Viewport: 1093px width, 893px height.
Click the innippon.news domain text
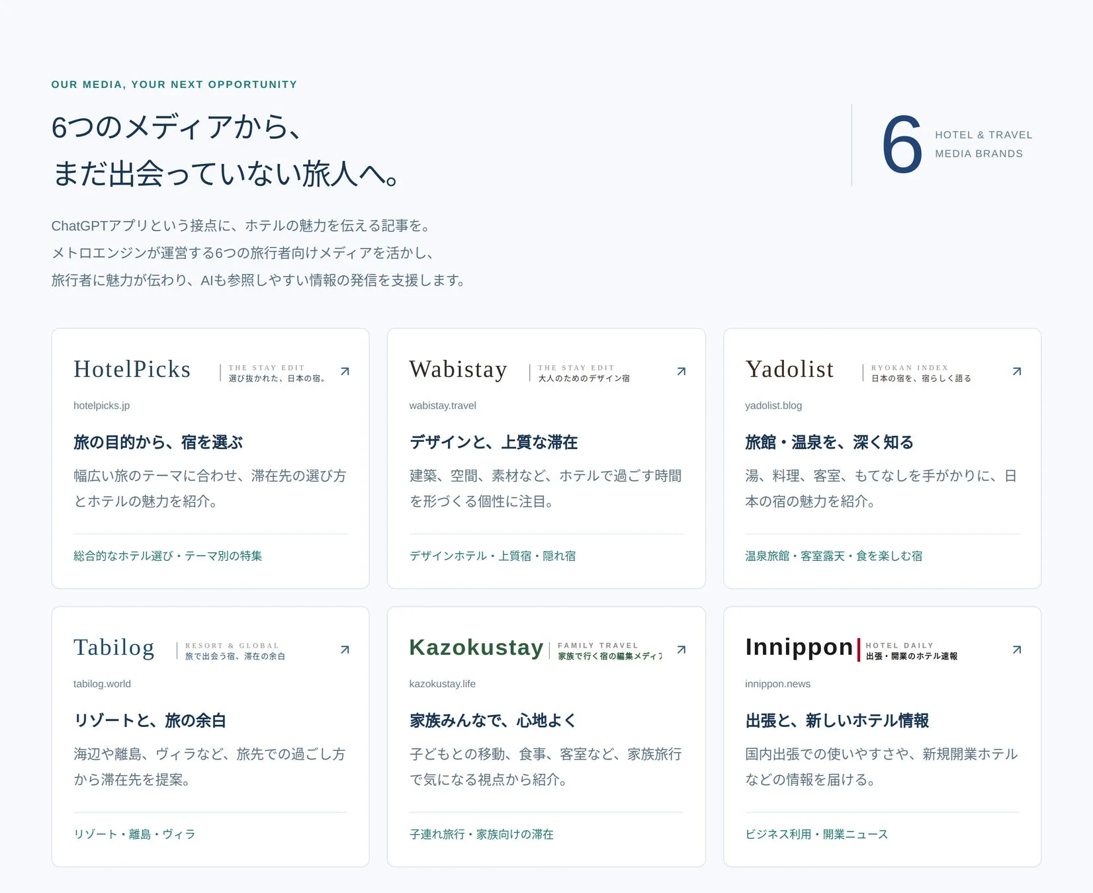[x=778, y=684]
